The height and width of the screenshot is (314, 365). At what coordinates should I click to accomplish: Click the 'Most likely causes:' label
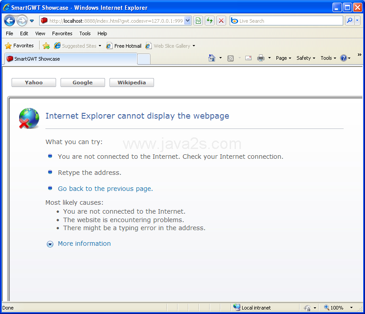pyautogui.click(x=74, y=202)
